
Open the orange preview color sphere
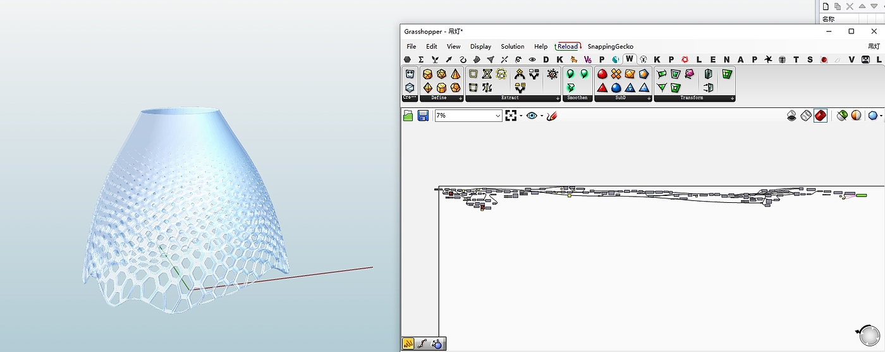(856, 116)
